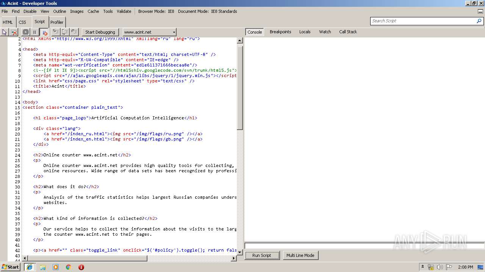The width and height of the screenshot is (485, 272).
Task: Click line 30 What does it do text
Action: [66, 187]
